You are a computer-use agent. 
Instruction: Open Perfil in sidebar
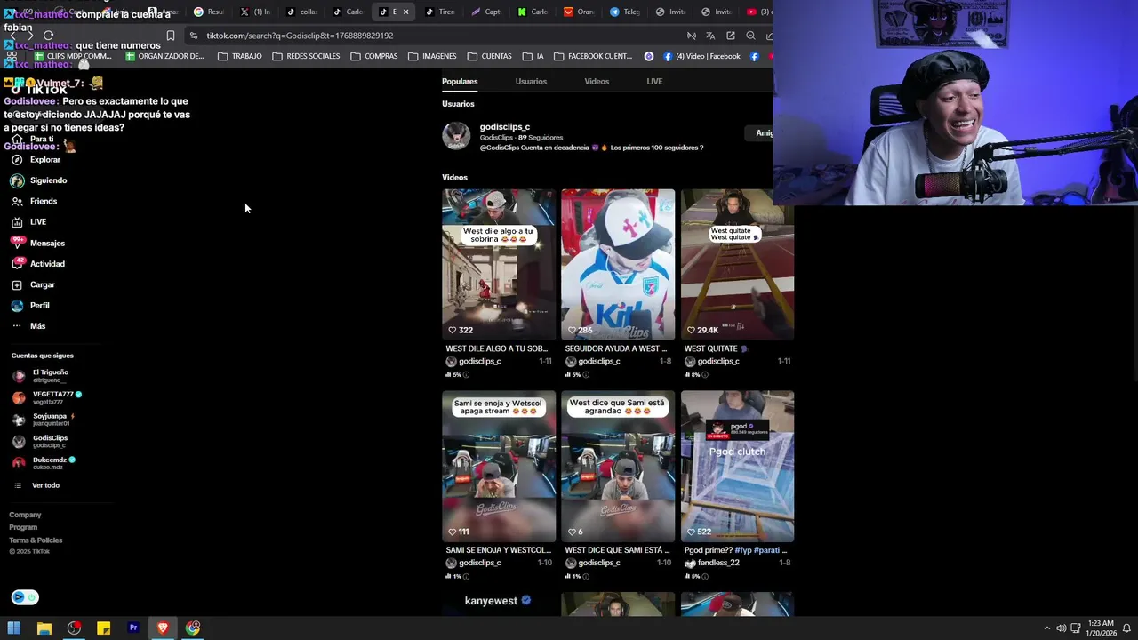[x=30, y=306]
